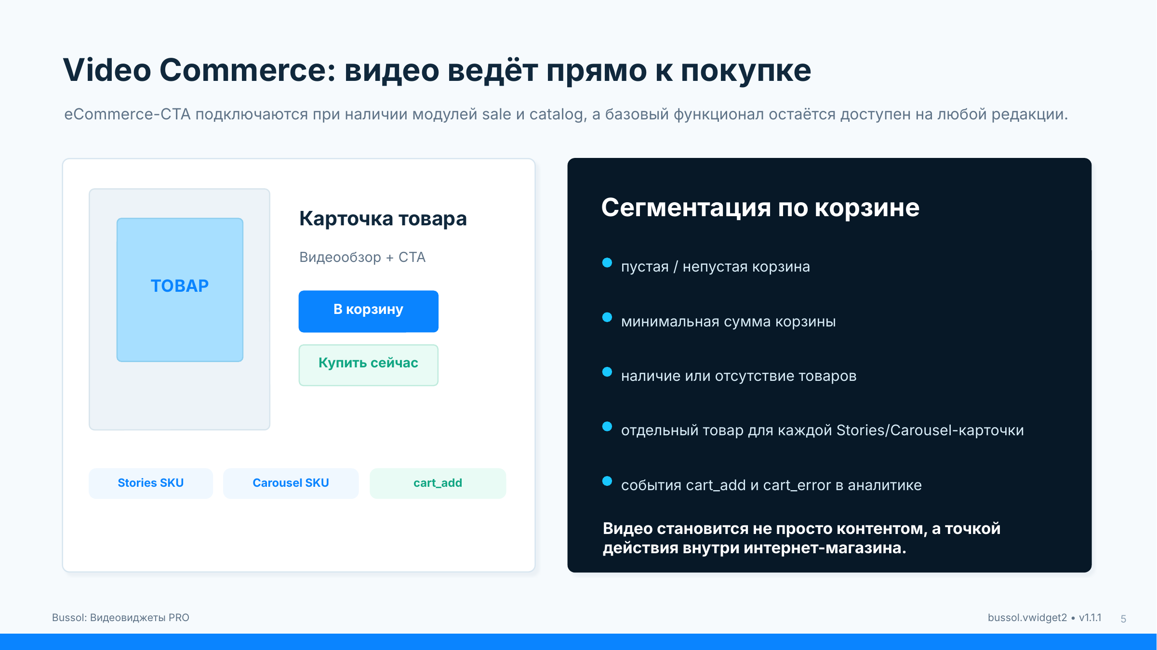Click the page number "5"
1157x650 pixels.
click(1123, 619)
